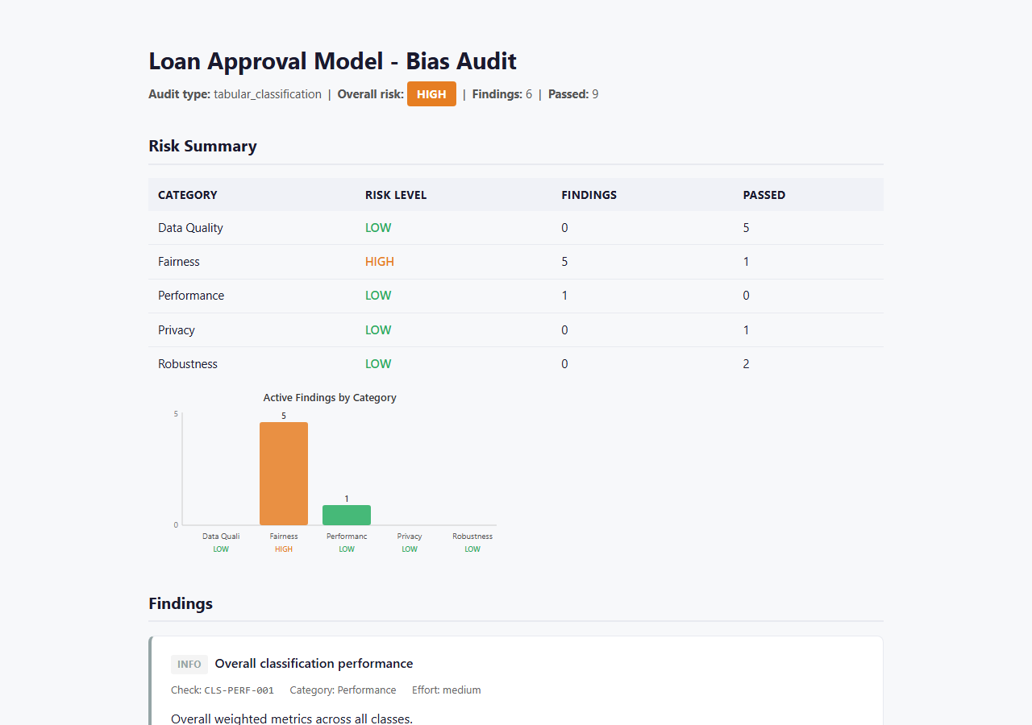Click the LOW risk level in Data Quality row
Image resolution: width=1032 pixels, height=725 pixels.
378,228
